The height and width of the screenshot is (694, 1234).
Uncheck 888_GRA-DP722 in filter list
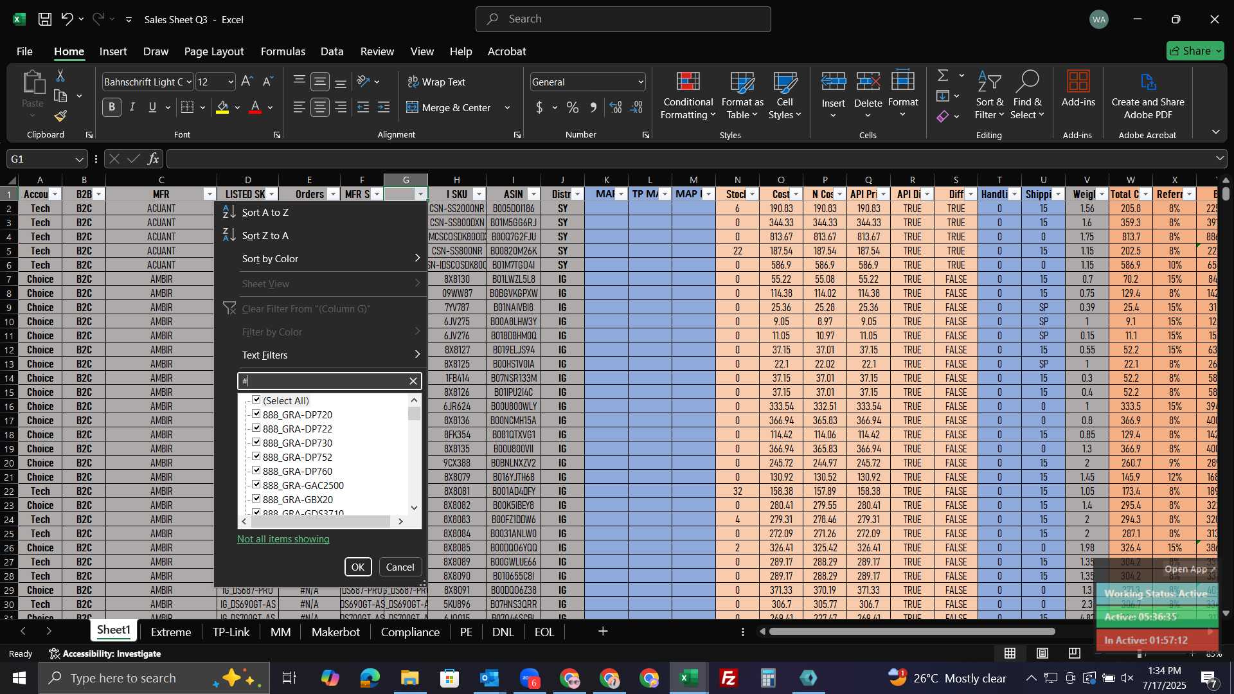[x=256, y=428]
